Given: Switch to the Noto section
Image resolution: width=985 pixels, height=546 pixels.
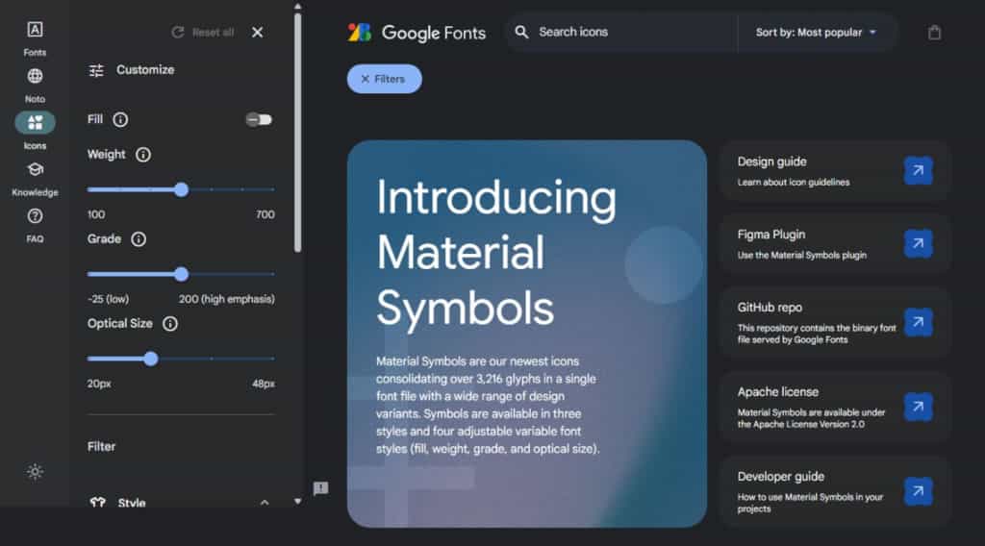Looking at the screenshot, I should pyautogui.click(x=35, y=83).
